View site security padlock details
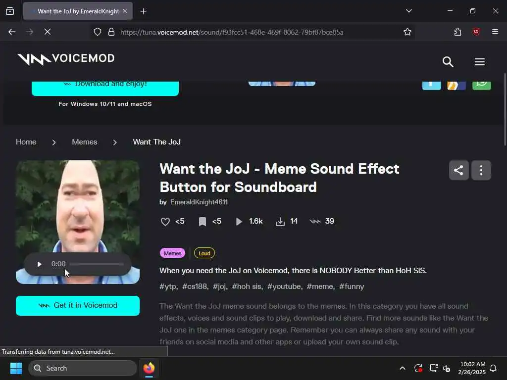The height and width of the screenshot is (380, 507). pos(111,32)
